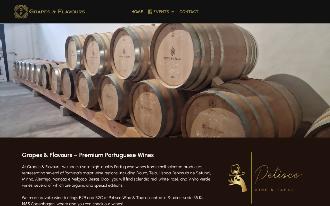Image resolution: width=330 pixels, height=206 pixels.
Task: Go to the HOME menu item
Action: point(137,12)
